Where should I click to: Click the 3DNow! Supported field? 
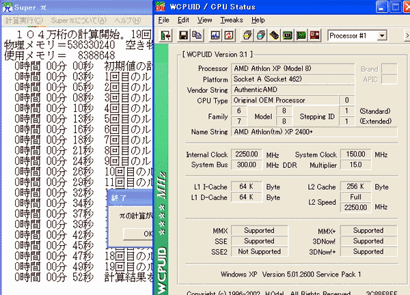click(369, 241)
